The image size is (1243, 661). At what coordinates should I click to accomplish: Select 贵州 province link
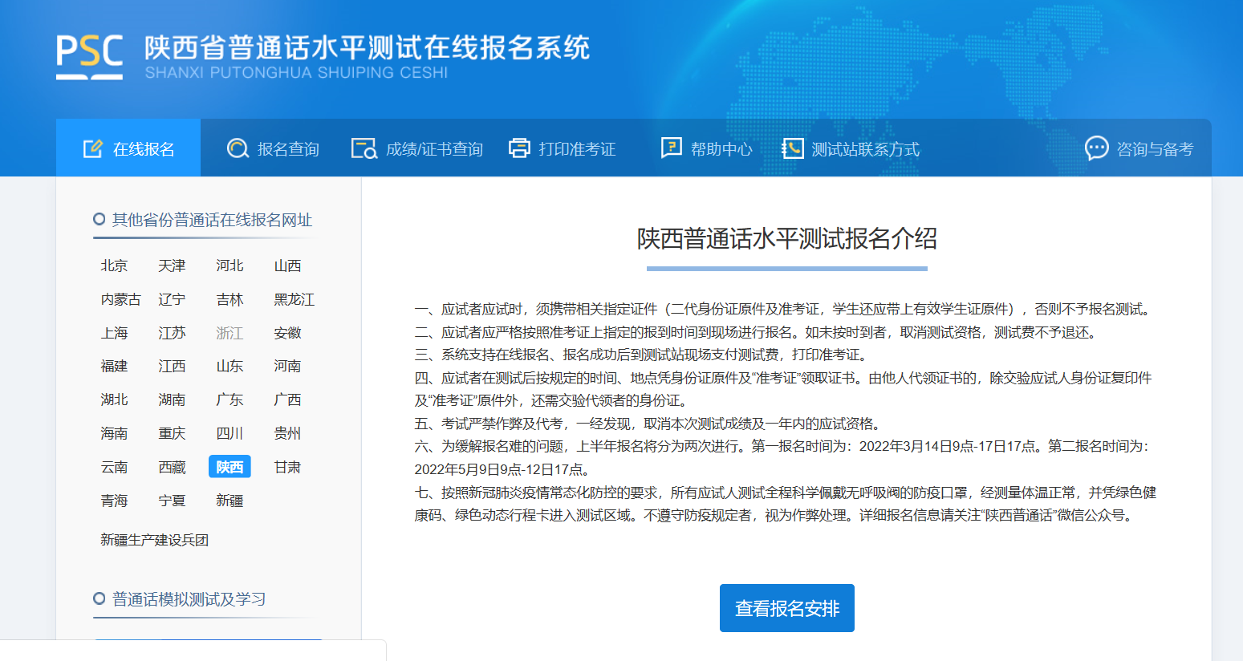tap(287, 433)
